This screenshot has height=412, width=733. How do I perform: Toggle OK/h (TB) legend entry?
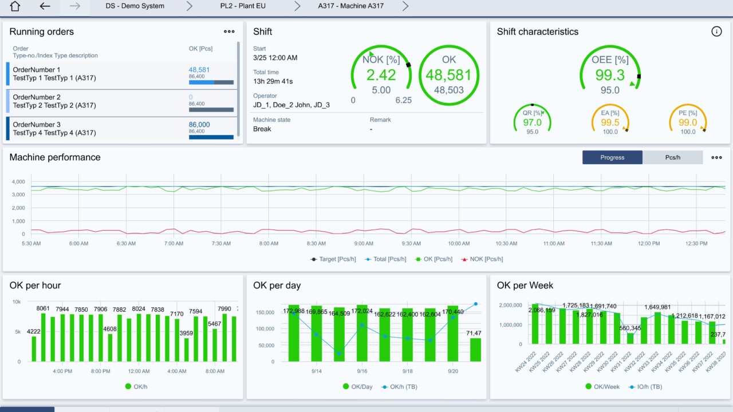point(399,387)
